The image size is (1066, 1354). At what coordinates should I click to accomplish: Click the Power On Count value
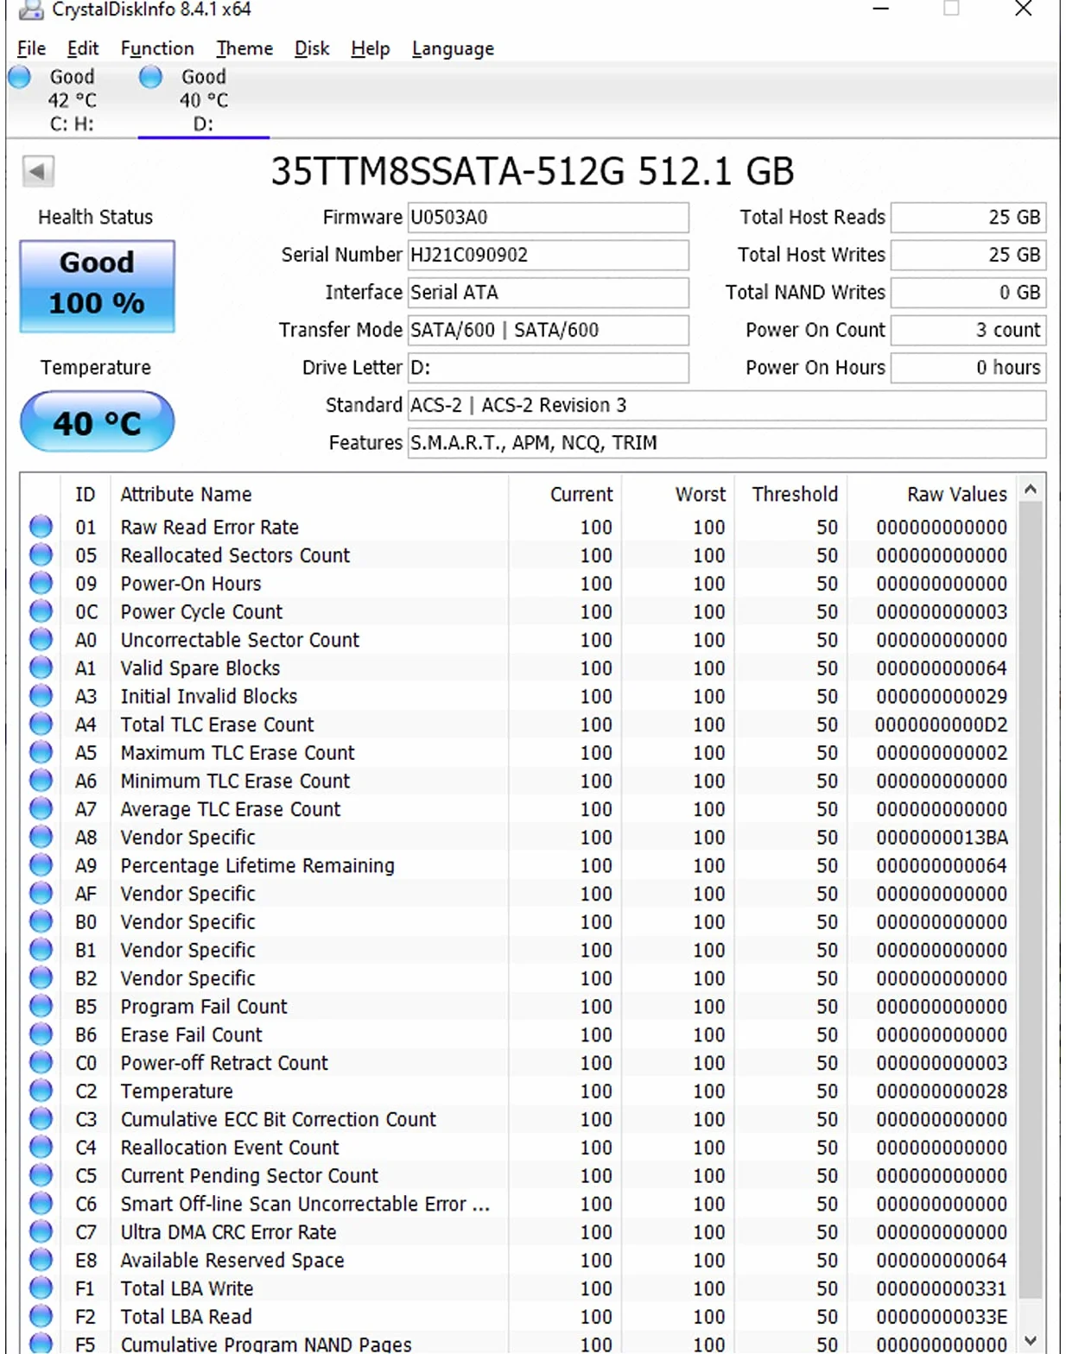[x=968, y=330]
